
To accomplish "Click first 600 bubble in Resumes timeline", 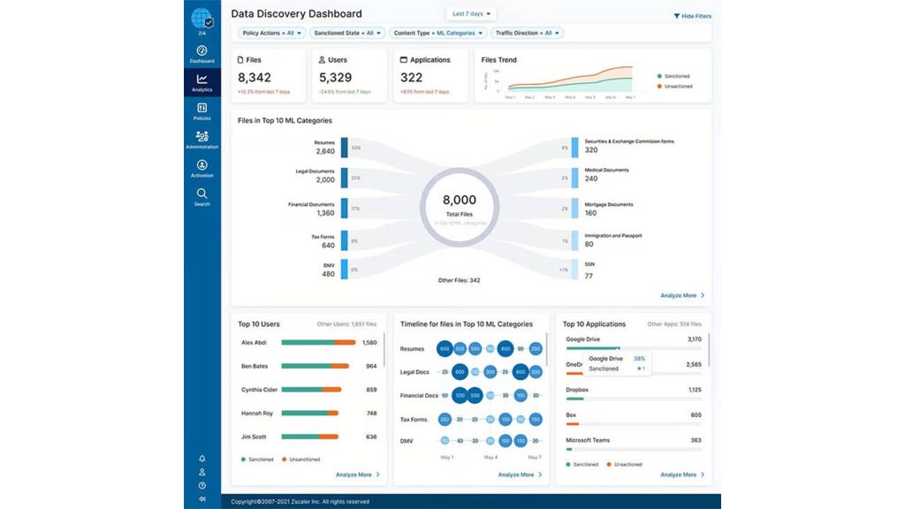I will pos(445,348).
